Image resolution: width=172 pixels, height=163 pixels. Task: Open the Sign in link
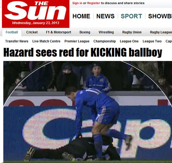tap(77, 3)
